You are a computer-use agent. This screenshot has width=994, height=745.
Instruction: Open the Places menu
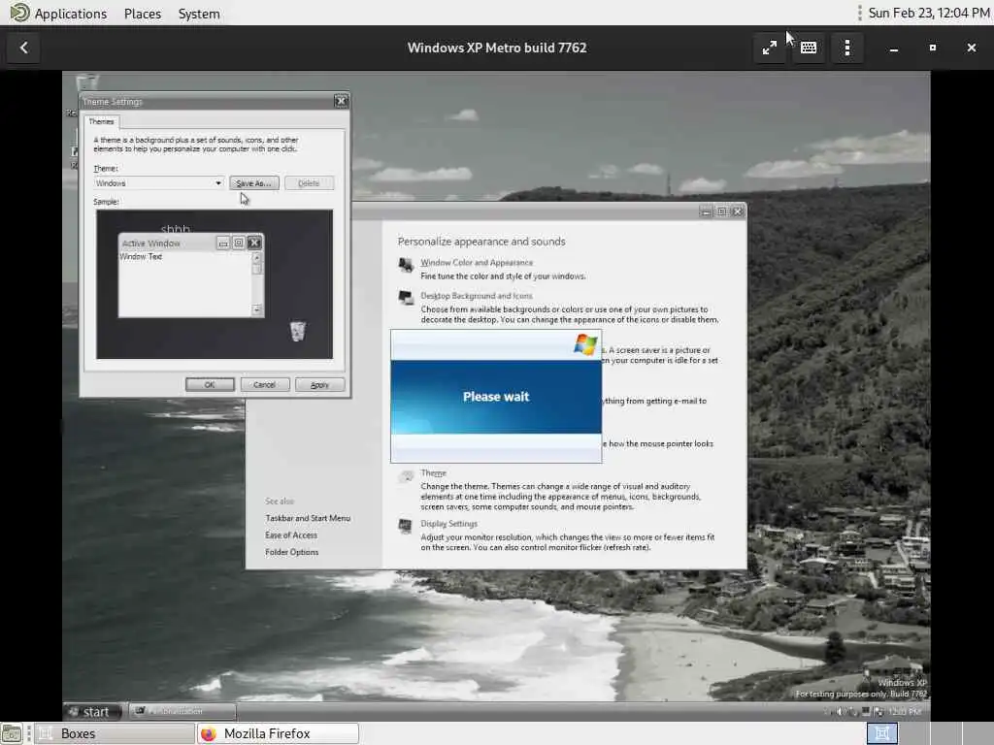(143, 14)
